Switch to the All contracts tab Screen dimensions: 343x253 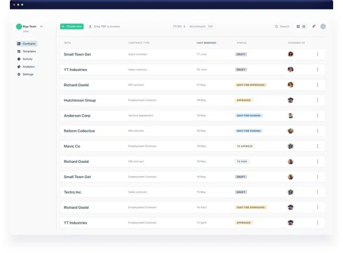(200, 26)
